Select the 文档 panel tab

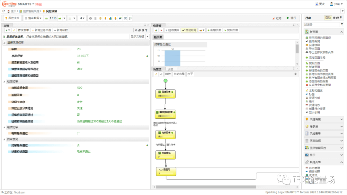click(x=6, y=26)
